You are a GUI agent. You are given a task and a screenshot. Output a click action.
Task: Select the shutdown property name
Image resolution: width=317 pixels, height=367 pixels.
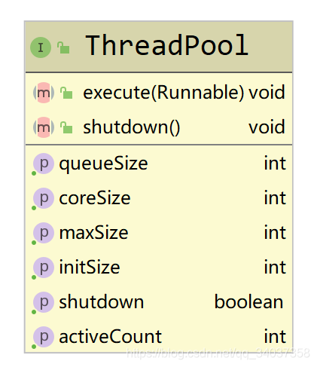102,301
